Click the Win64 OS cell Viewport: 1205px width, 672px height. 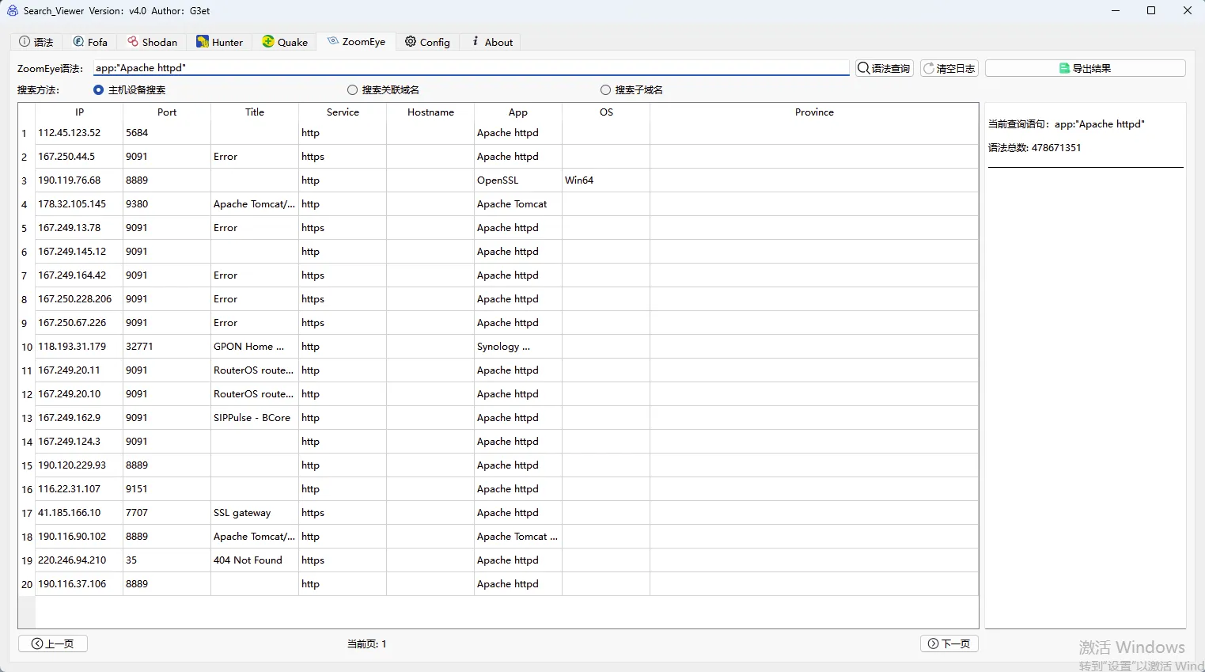(606, 180)
